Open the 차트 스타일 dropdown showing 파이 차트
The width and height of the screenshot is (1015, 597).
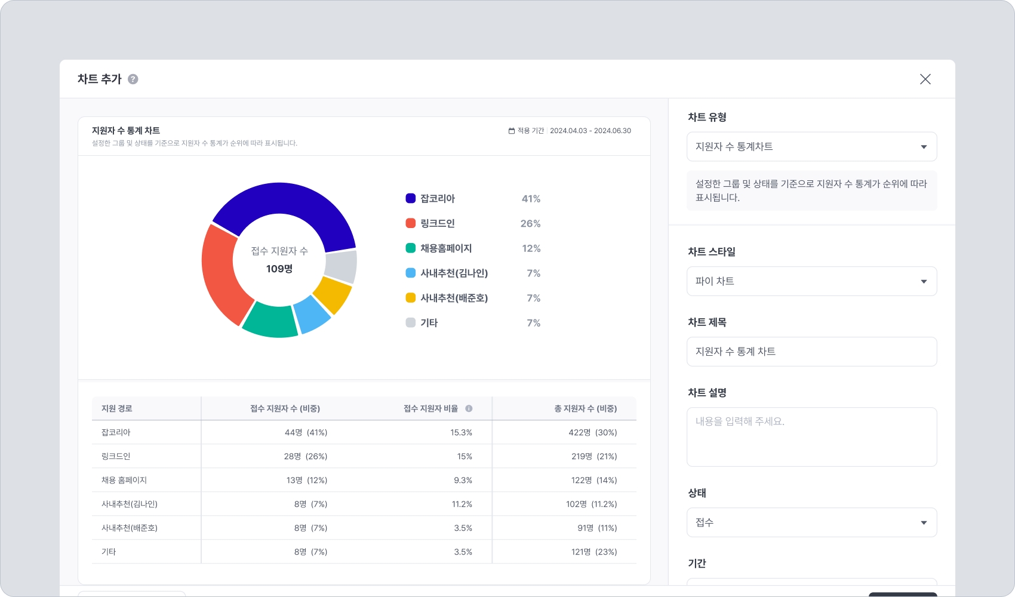[811, 281]
